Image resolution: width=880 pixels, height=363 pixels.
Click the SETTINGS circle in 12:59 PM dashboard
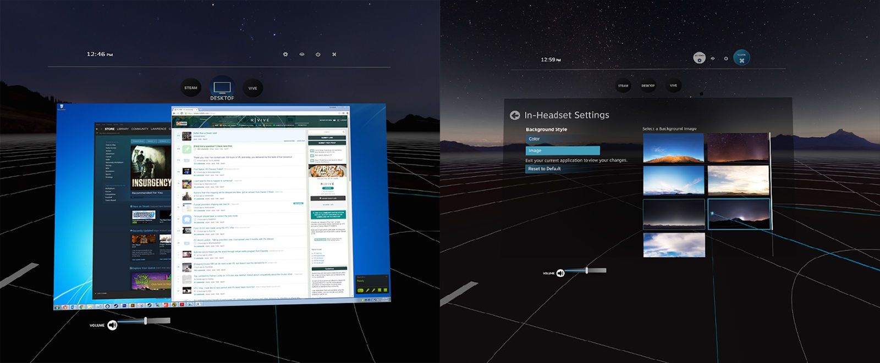pos(700,58)
